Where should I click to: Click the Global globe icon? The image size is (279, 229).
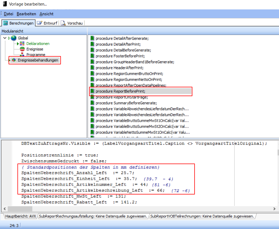point(14,38)
